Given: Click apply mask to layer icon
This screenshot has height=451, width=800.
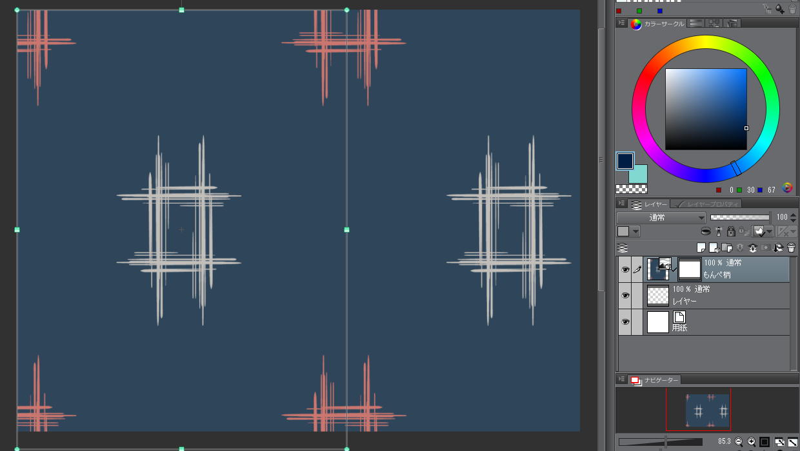Looking at the screenshot, I should (779, 247).
